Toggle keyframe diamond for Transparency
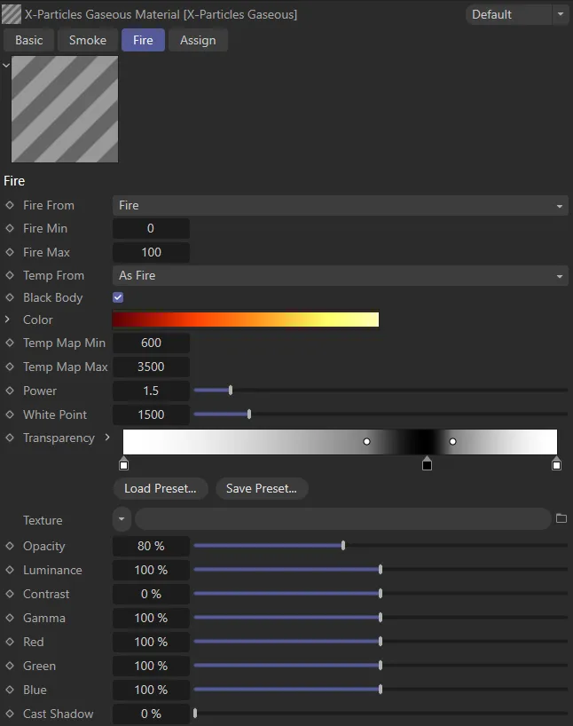 point(10,438)
